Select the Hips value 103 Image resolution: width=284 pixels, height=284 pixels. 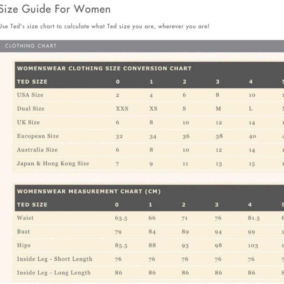(x=253, y=246)
